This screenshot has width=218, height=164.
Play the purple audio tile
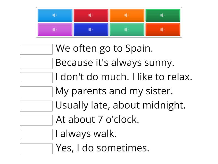(x=55, y=30)
